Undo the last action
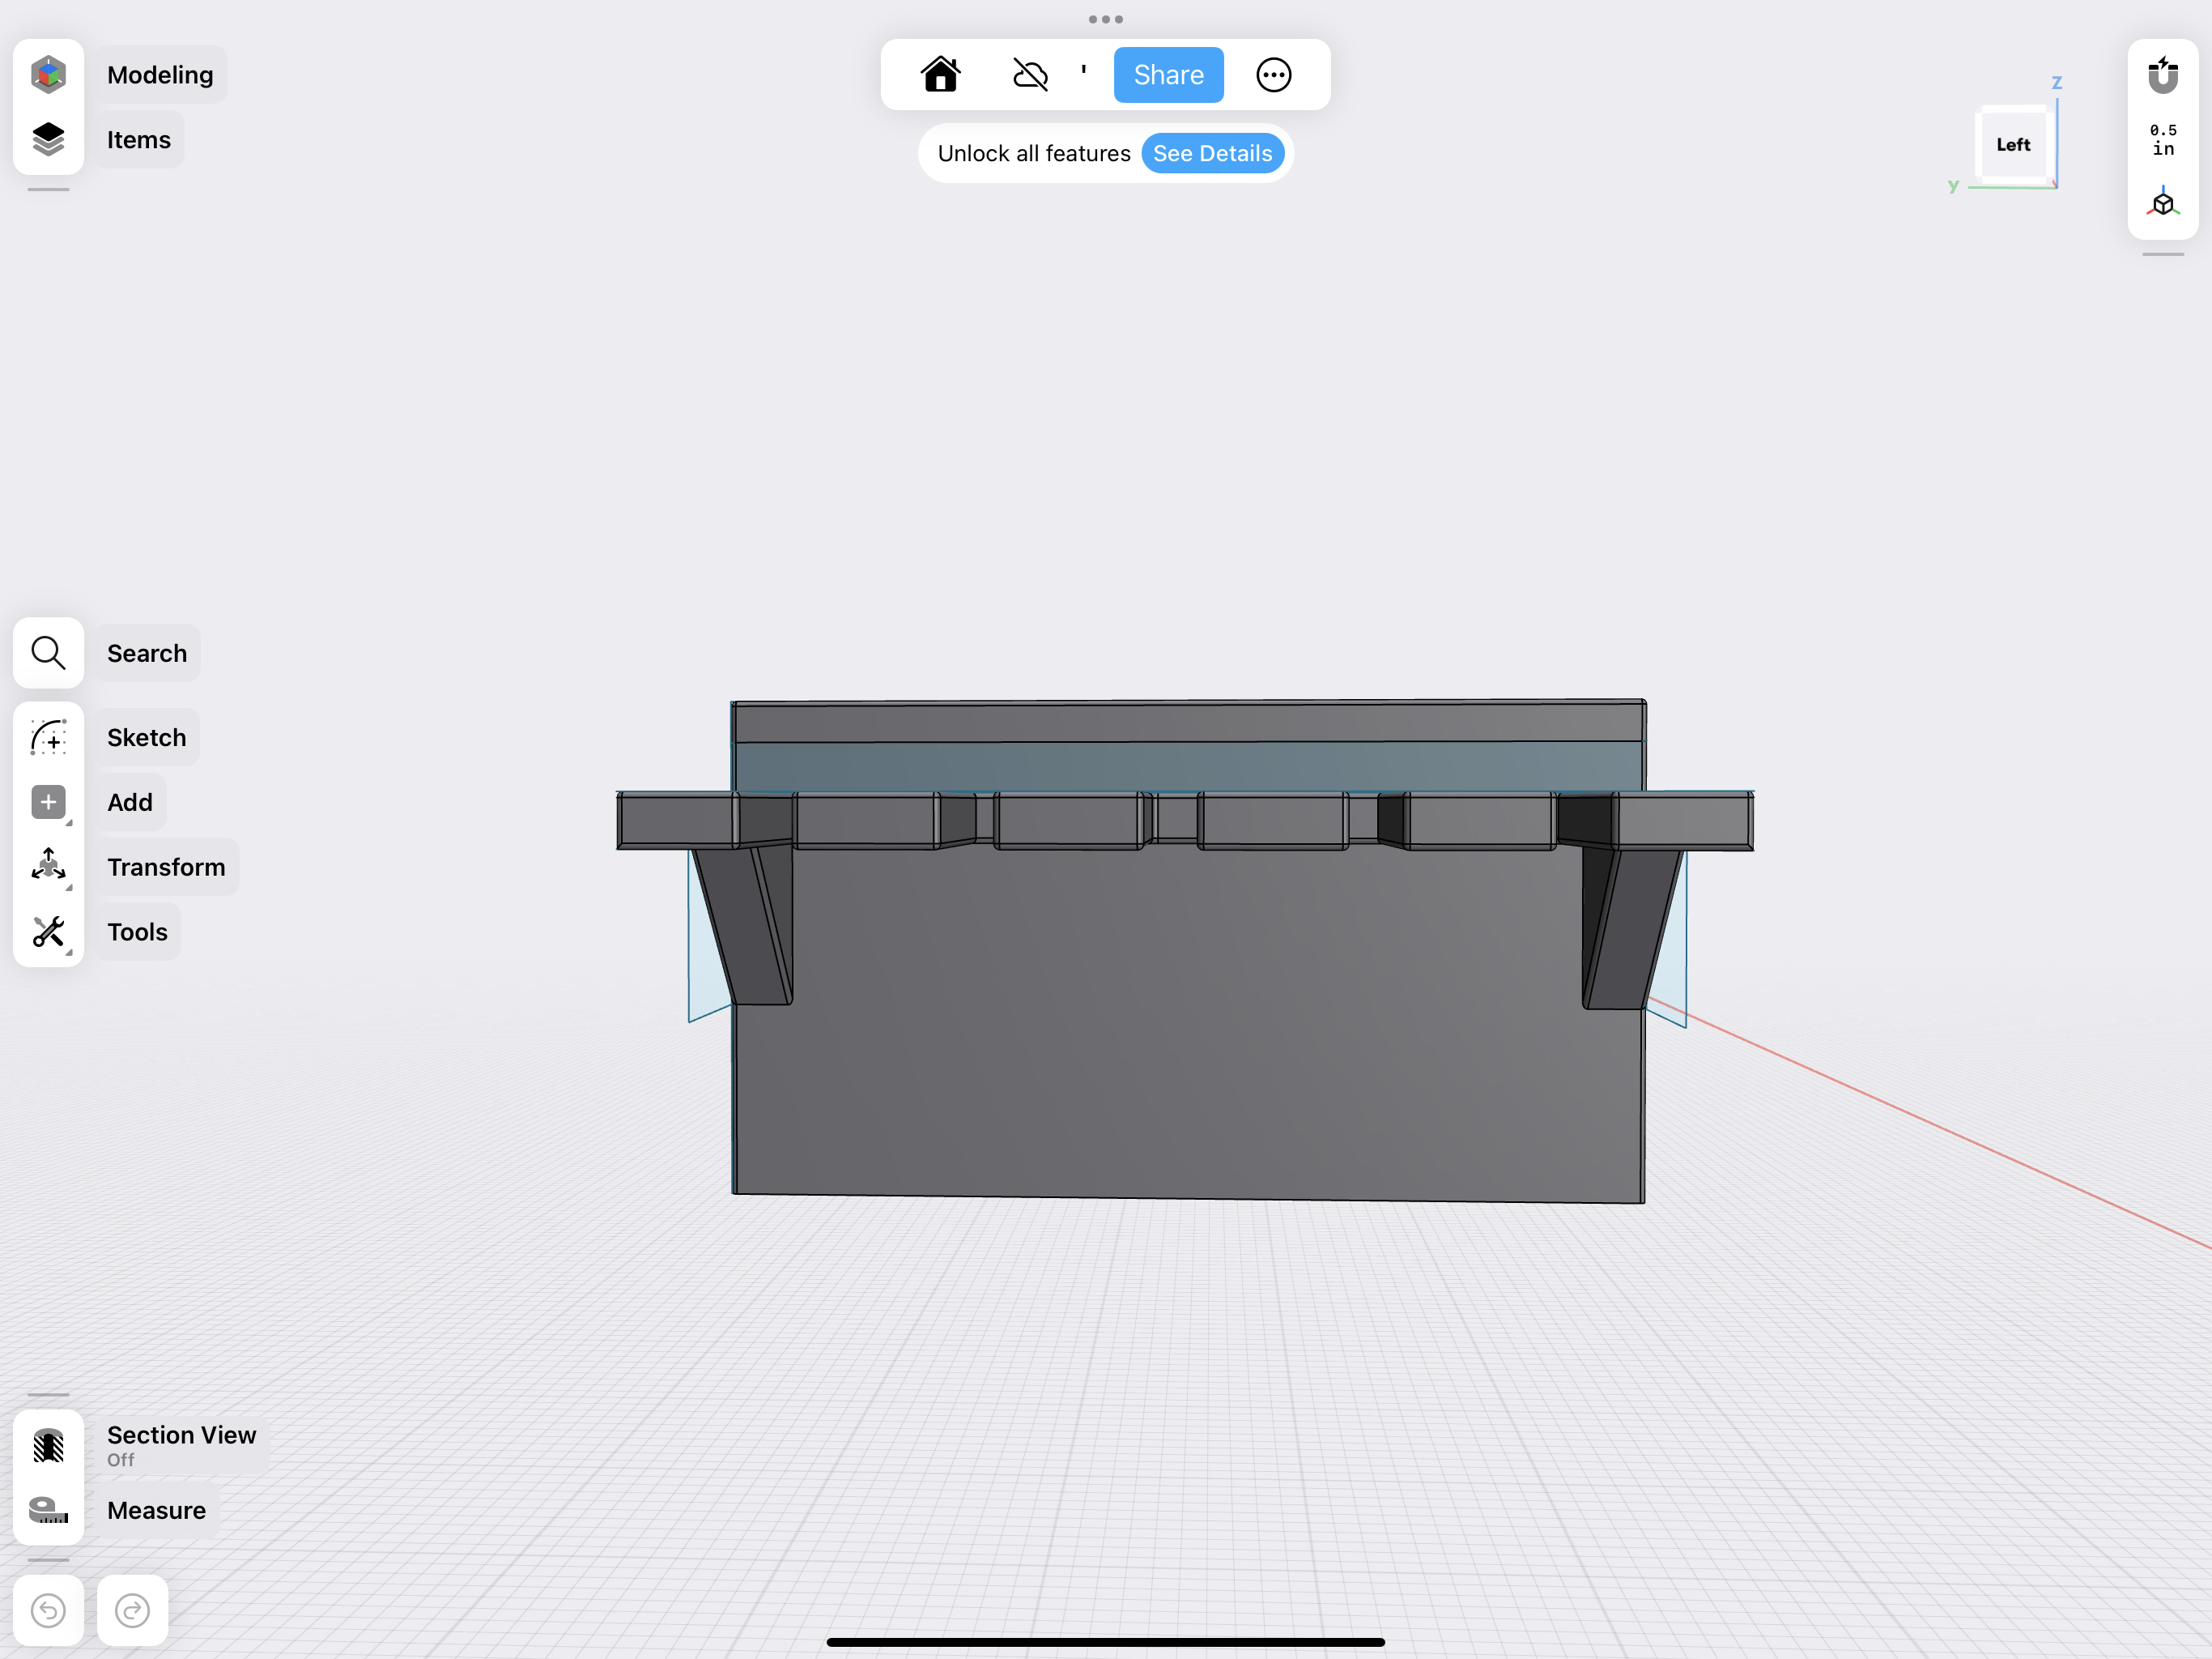The width and height of the screenshot is (2212, 1659). [x=48, y=1609]
